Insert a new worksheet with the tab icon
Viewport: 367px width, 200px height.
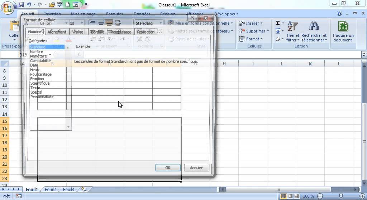84,189
